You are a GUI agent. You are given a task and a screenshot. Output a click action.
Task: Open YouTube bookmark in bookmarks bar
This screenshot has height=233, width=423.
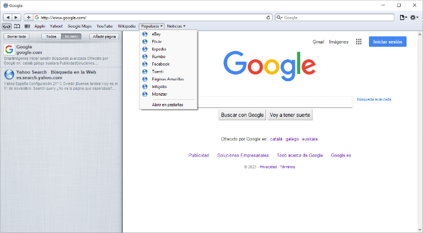point(105,26)
